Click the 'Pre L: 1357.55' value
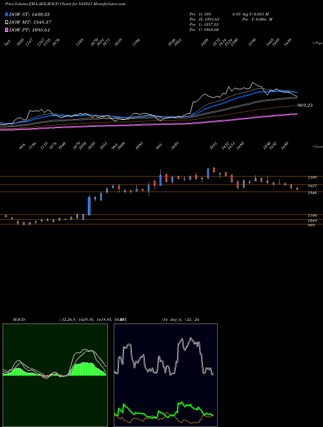Viewport: 323px width, 427px height. [x=204, y=25]
